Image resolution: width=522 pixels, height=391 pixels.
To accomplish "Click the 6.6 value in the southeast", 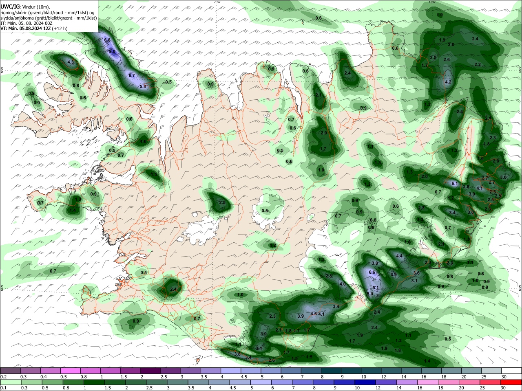I will pyautogui.click(x=372, y=272).
